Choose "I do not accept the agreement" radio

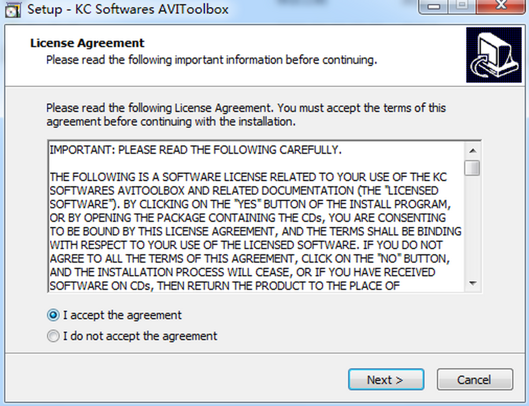pyautogui.click(x=53, y=336)
